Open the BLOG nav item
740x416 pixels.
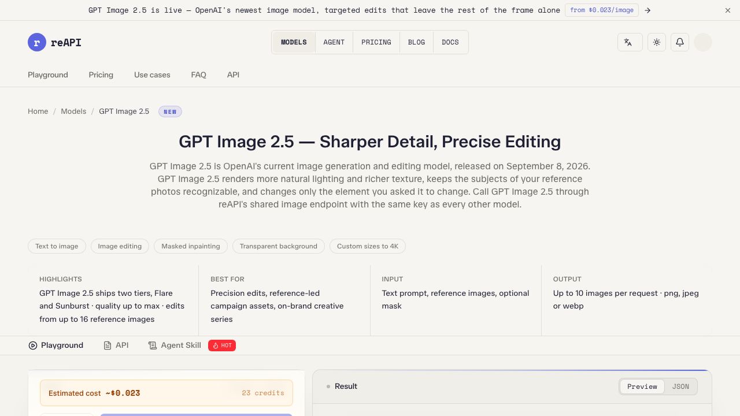coord(416,42)
